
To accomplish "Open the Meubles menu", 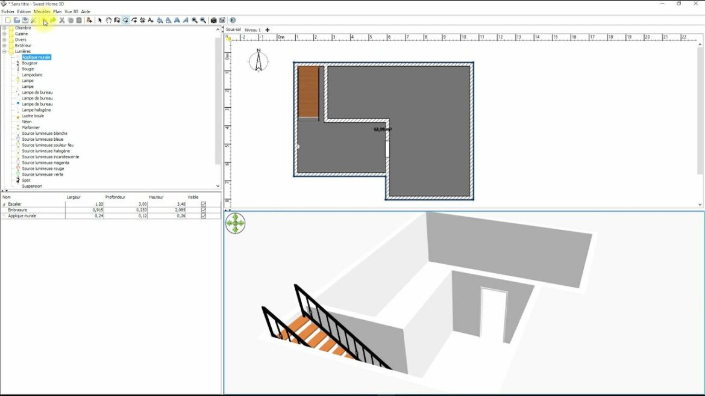I will 42,11.
